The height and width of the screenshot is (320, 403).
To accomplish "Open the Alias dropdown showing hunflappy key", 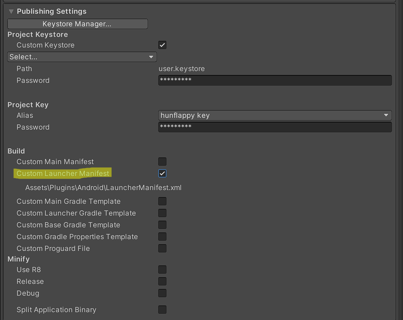I will (x=275, y=115).
